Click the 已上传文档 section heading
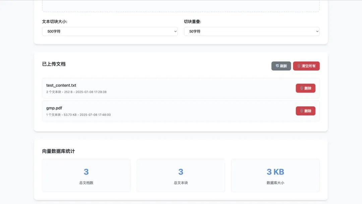Screen dimensions: 362x204 [x=54, y=64]
